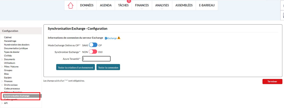
Task: Select Cabinet in configuration list
Action: 8,38
